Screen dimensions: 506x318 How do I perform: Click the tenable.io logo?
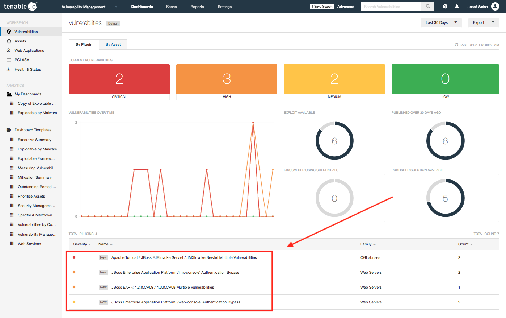click(21, 6)
